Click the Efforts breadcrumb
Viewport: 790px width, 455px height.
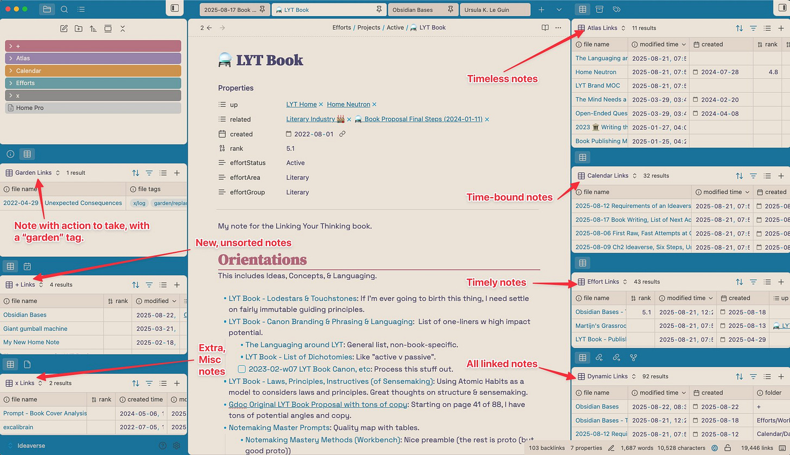[343, 28]
